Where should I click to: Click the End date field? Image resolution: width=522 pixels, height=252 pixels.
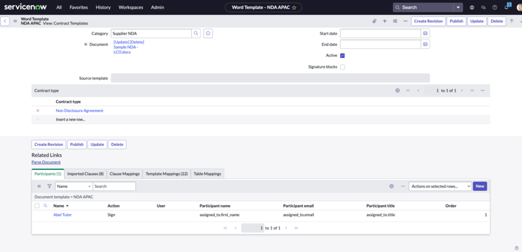coord(380,44)
